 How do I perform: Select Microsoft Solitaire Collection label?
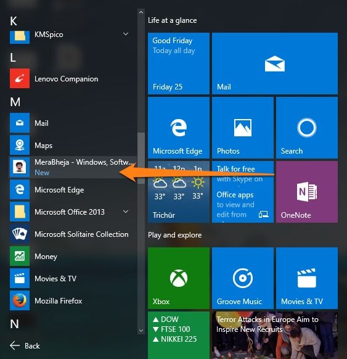(x=81, y=234)
